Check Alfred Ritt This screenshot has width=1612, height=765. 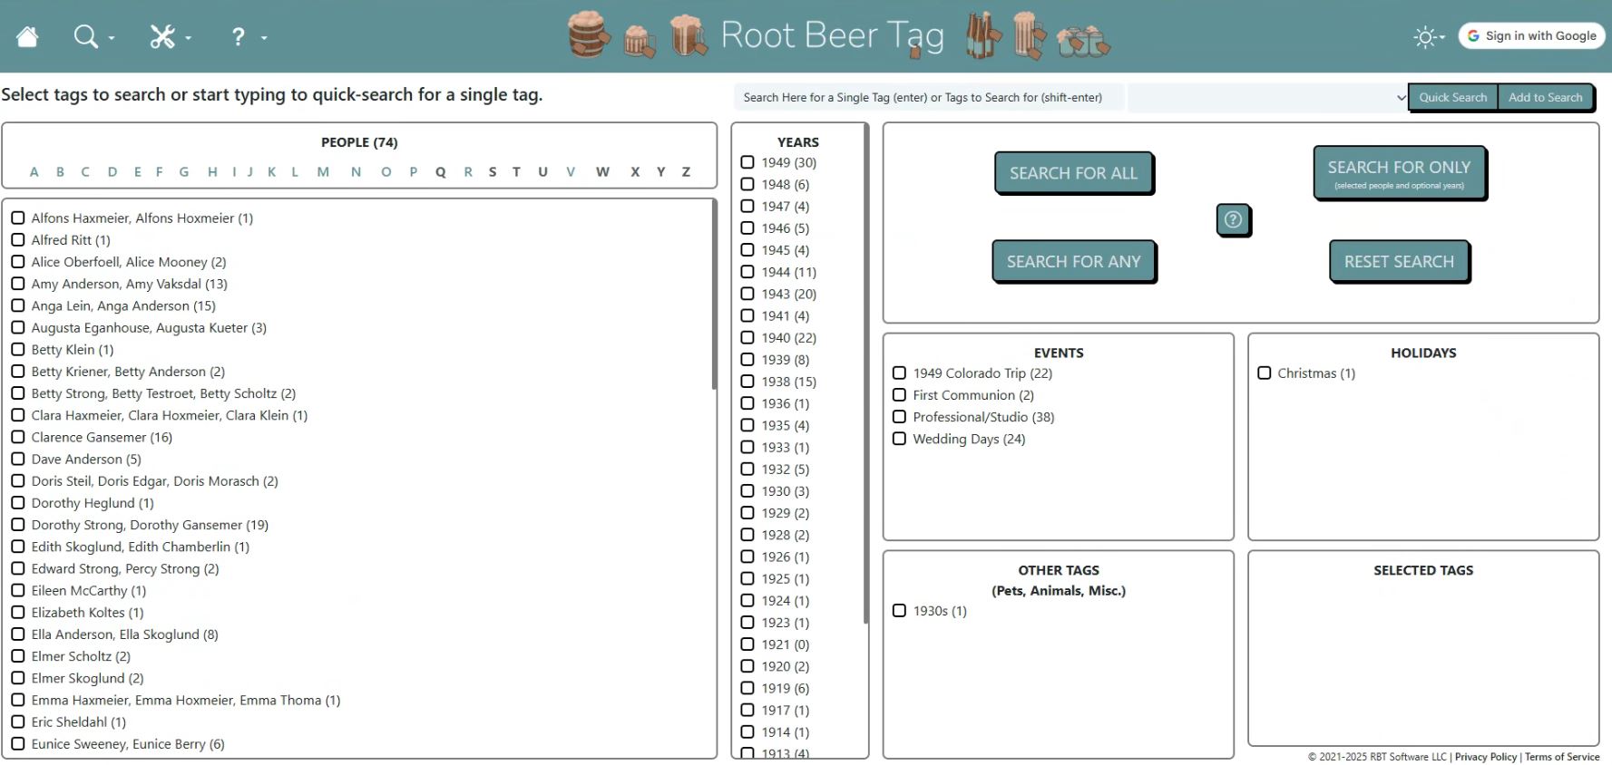pyautogui.click(x=18, y=240)
